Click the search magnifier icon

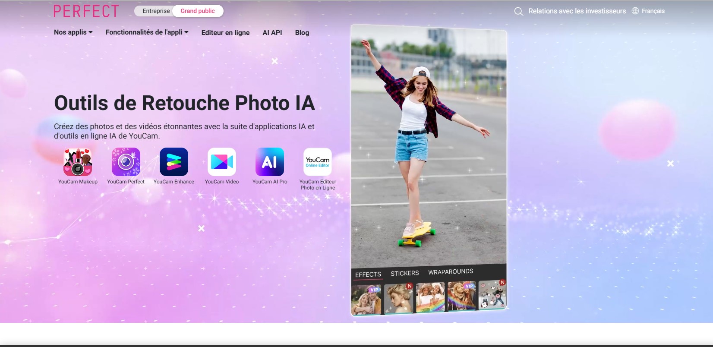click(518, 11)
